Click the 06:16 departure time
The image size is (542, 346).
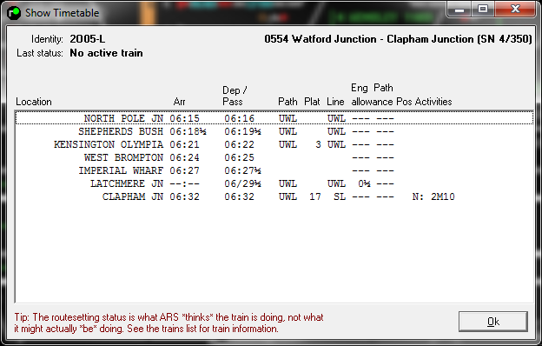(239, 118)
